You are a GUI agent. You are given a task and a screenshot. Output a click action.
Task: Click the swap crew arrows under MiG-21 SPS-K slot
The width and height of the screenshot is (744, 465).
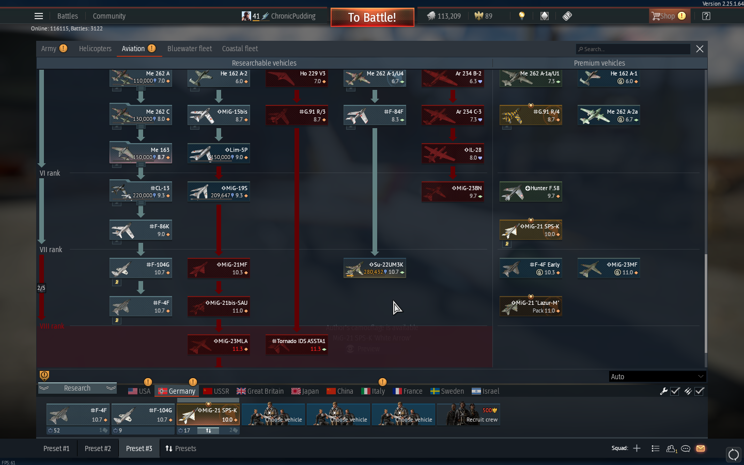pos(208,430)
